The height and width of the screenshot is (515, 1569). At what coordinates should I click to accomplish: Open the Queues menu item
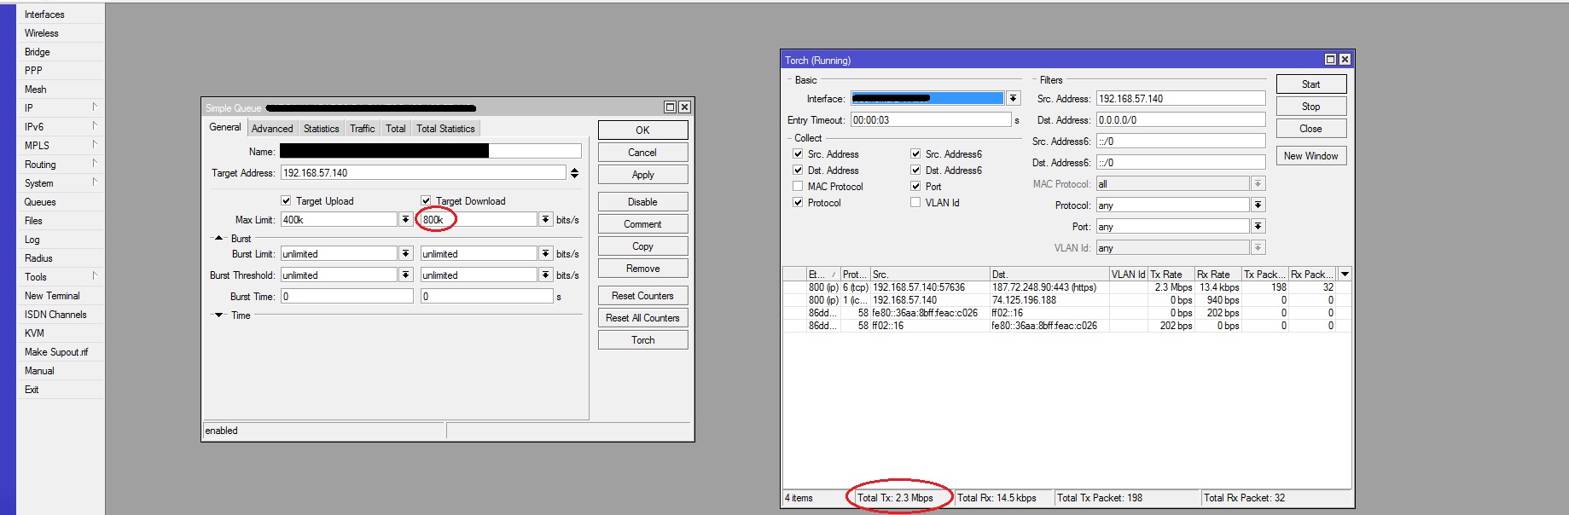pos(40,202)
